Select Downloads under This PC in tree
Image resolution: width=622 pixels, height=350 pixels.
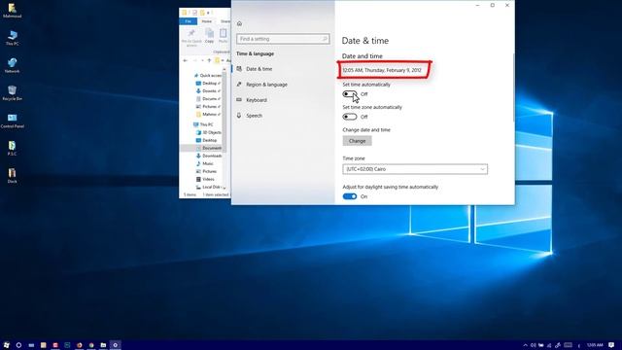click(x=209, y=156)
